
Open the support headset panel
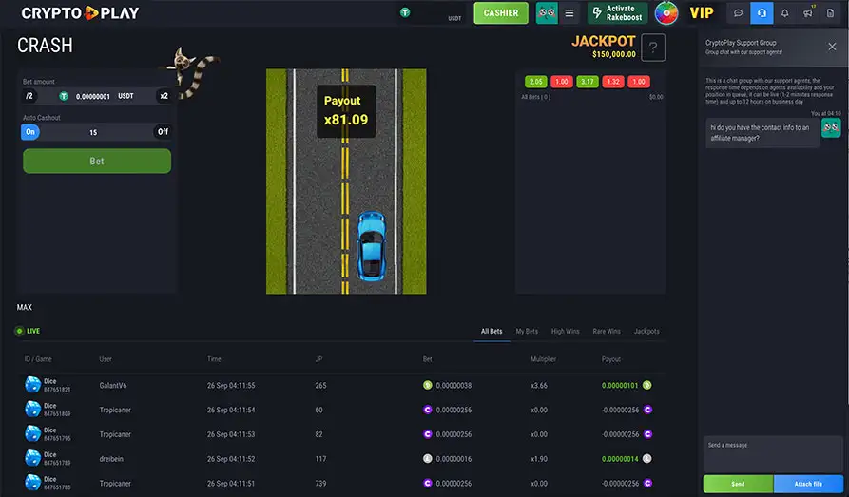[x=762, y=13]
